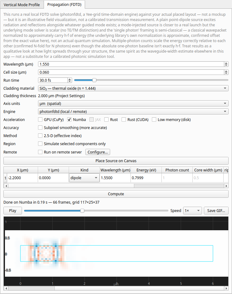The width and height of the screenshot is (232, 294).
Task: Click the Run time 30.0 fs field
Action: click(53, 80)
